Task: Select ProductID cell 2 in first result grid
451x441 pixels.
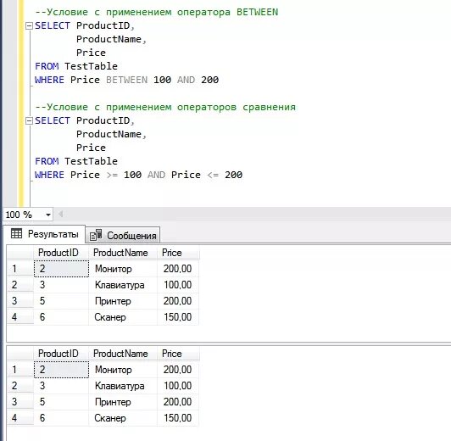Action: [x=62, y=269]
